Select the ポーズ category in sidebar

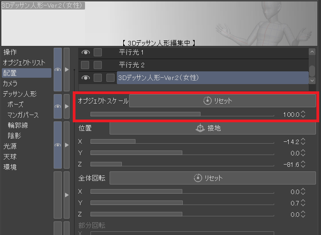click(x=15, y=105)
